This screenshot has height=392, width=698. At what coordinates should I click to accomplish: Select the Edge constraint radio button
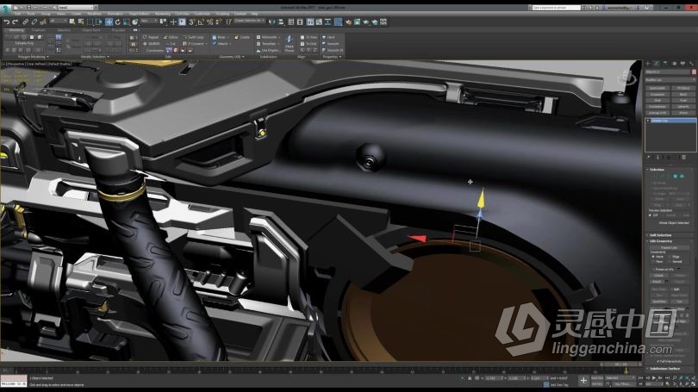click(x=670, y=257)
